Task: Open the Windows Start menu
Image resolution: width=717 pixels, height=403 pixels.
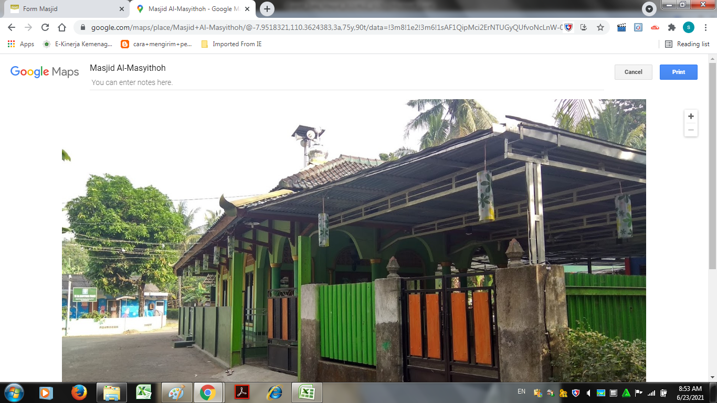Action: (13, 393)
